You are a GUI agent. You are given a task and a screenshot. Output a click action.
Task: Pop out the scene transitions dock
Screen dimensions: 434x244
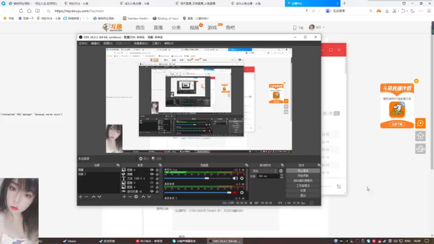coord(282,165)
